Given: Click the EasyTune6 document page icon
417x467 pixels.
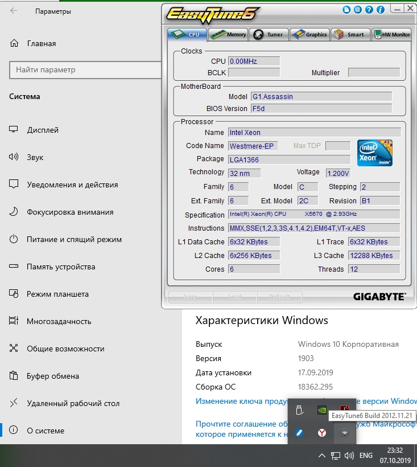Looking at the screenshot, I should pyautogui.click(x=346, y=10).
